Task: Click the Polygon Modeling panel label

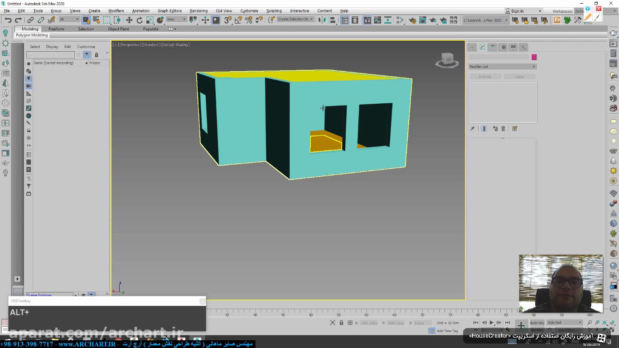Action: pyautogui.click(x=32, y=35)
